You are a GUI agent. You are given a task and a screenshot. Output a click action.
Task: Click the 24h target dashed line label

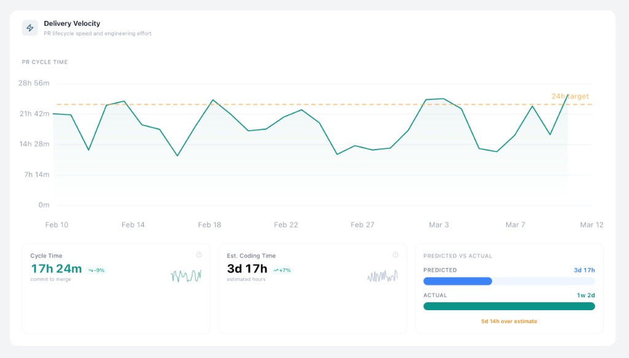(x=570, y=96)
